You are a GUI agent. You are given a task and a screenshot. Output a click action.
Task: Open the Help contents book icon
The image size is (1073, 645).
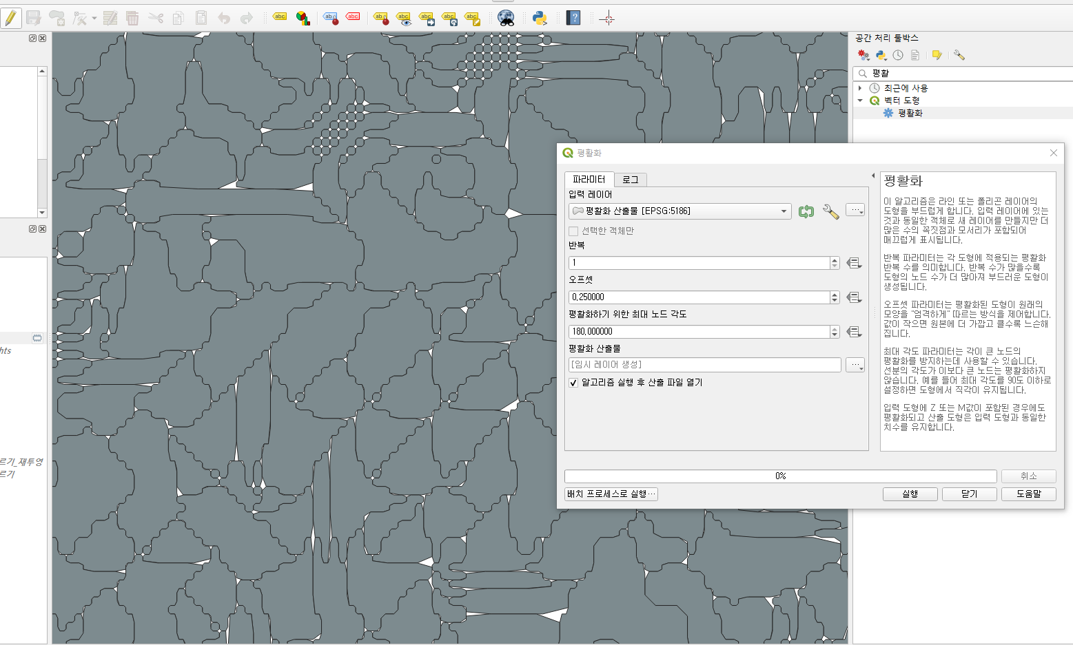573,18
